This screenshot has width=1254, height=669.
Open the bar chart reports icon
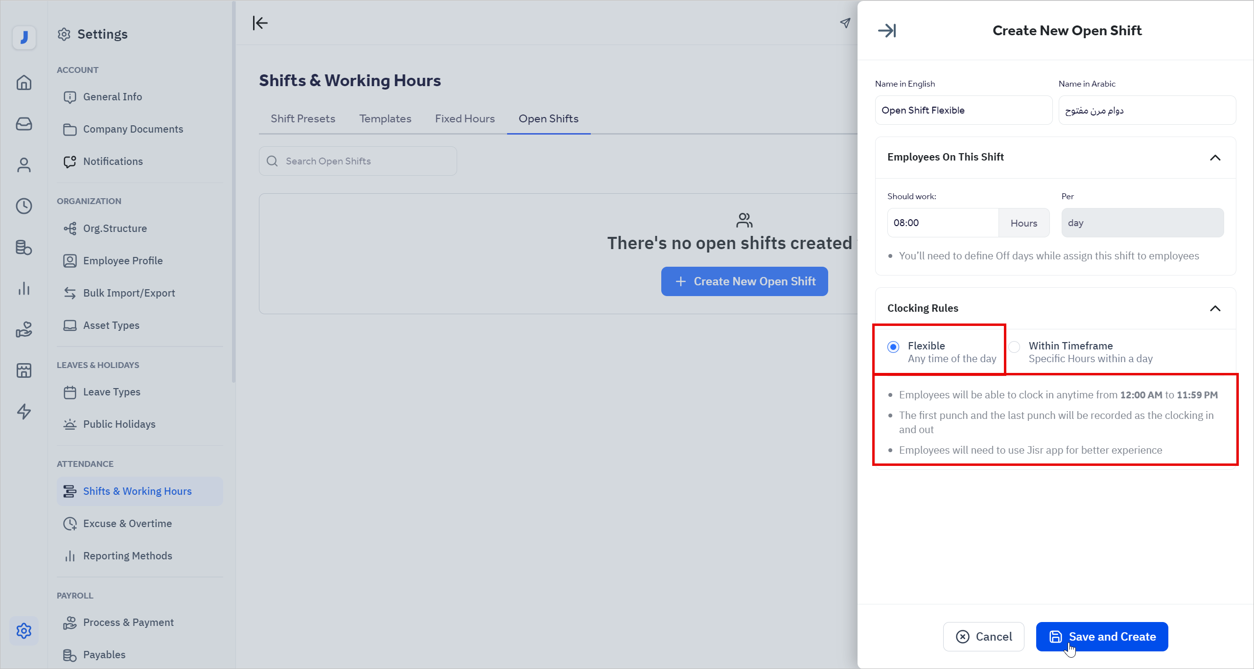[23, 288]
